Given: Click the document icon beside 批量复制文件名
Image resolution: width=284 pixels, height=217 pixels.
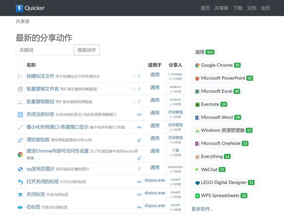Looking at the screenshot, I should pos(20,89).
